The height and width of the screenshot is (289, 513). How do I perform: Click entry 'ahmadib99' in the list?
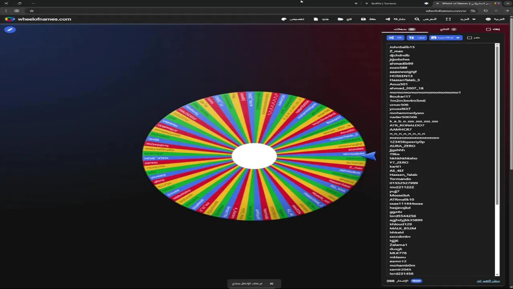pyautogui.click(x=401, y=63)
